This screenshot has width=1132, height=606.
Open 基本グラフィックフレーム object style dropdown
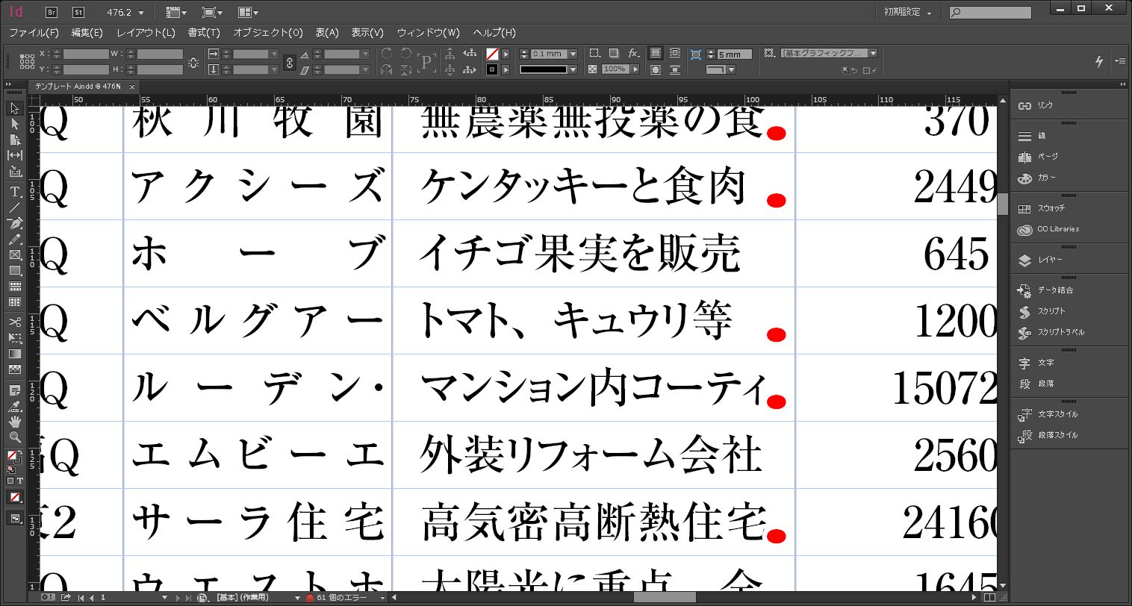(x=873, y=54)
